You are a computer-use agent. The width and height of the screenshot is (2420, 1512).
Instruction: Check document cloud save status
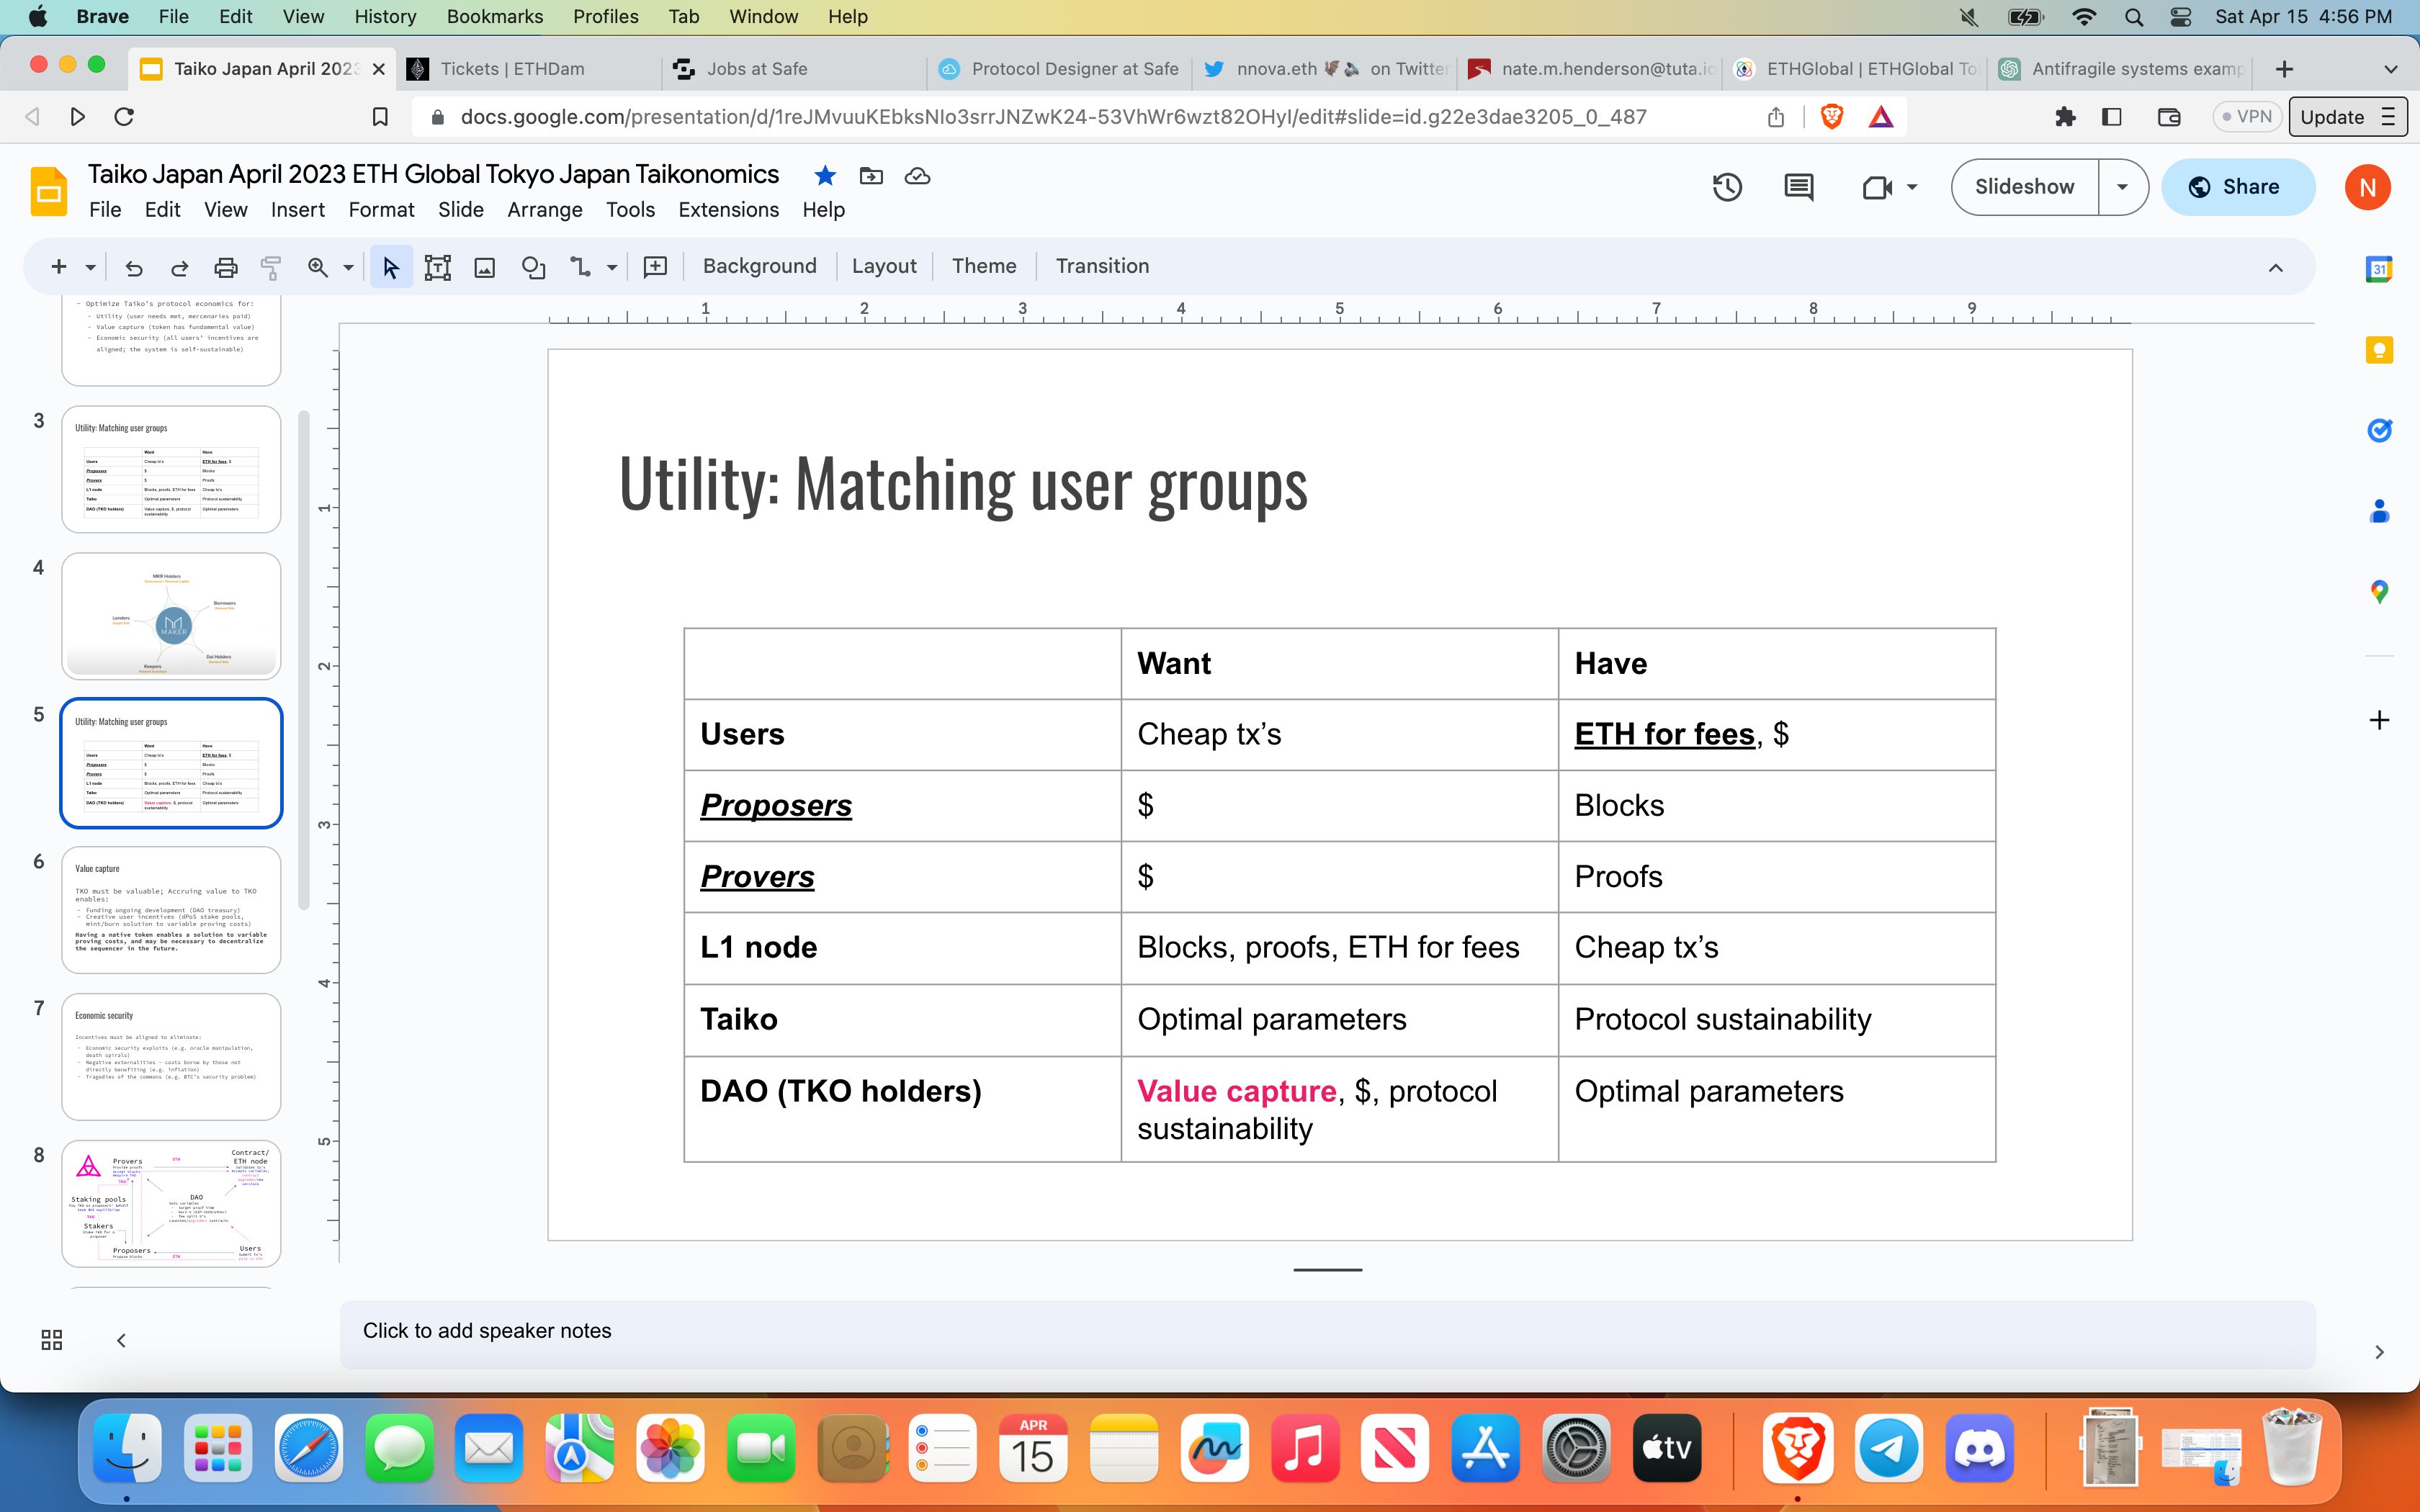917,176
